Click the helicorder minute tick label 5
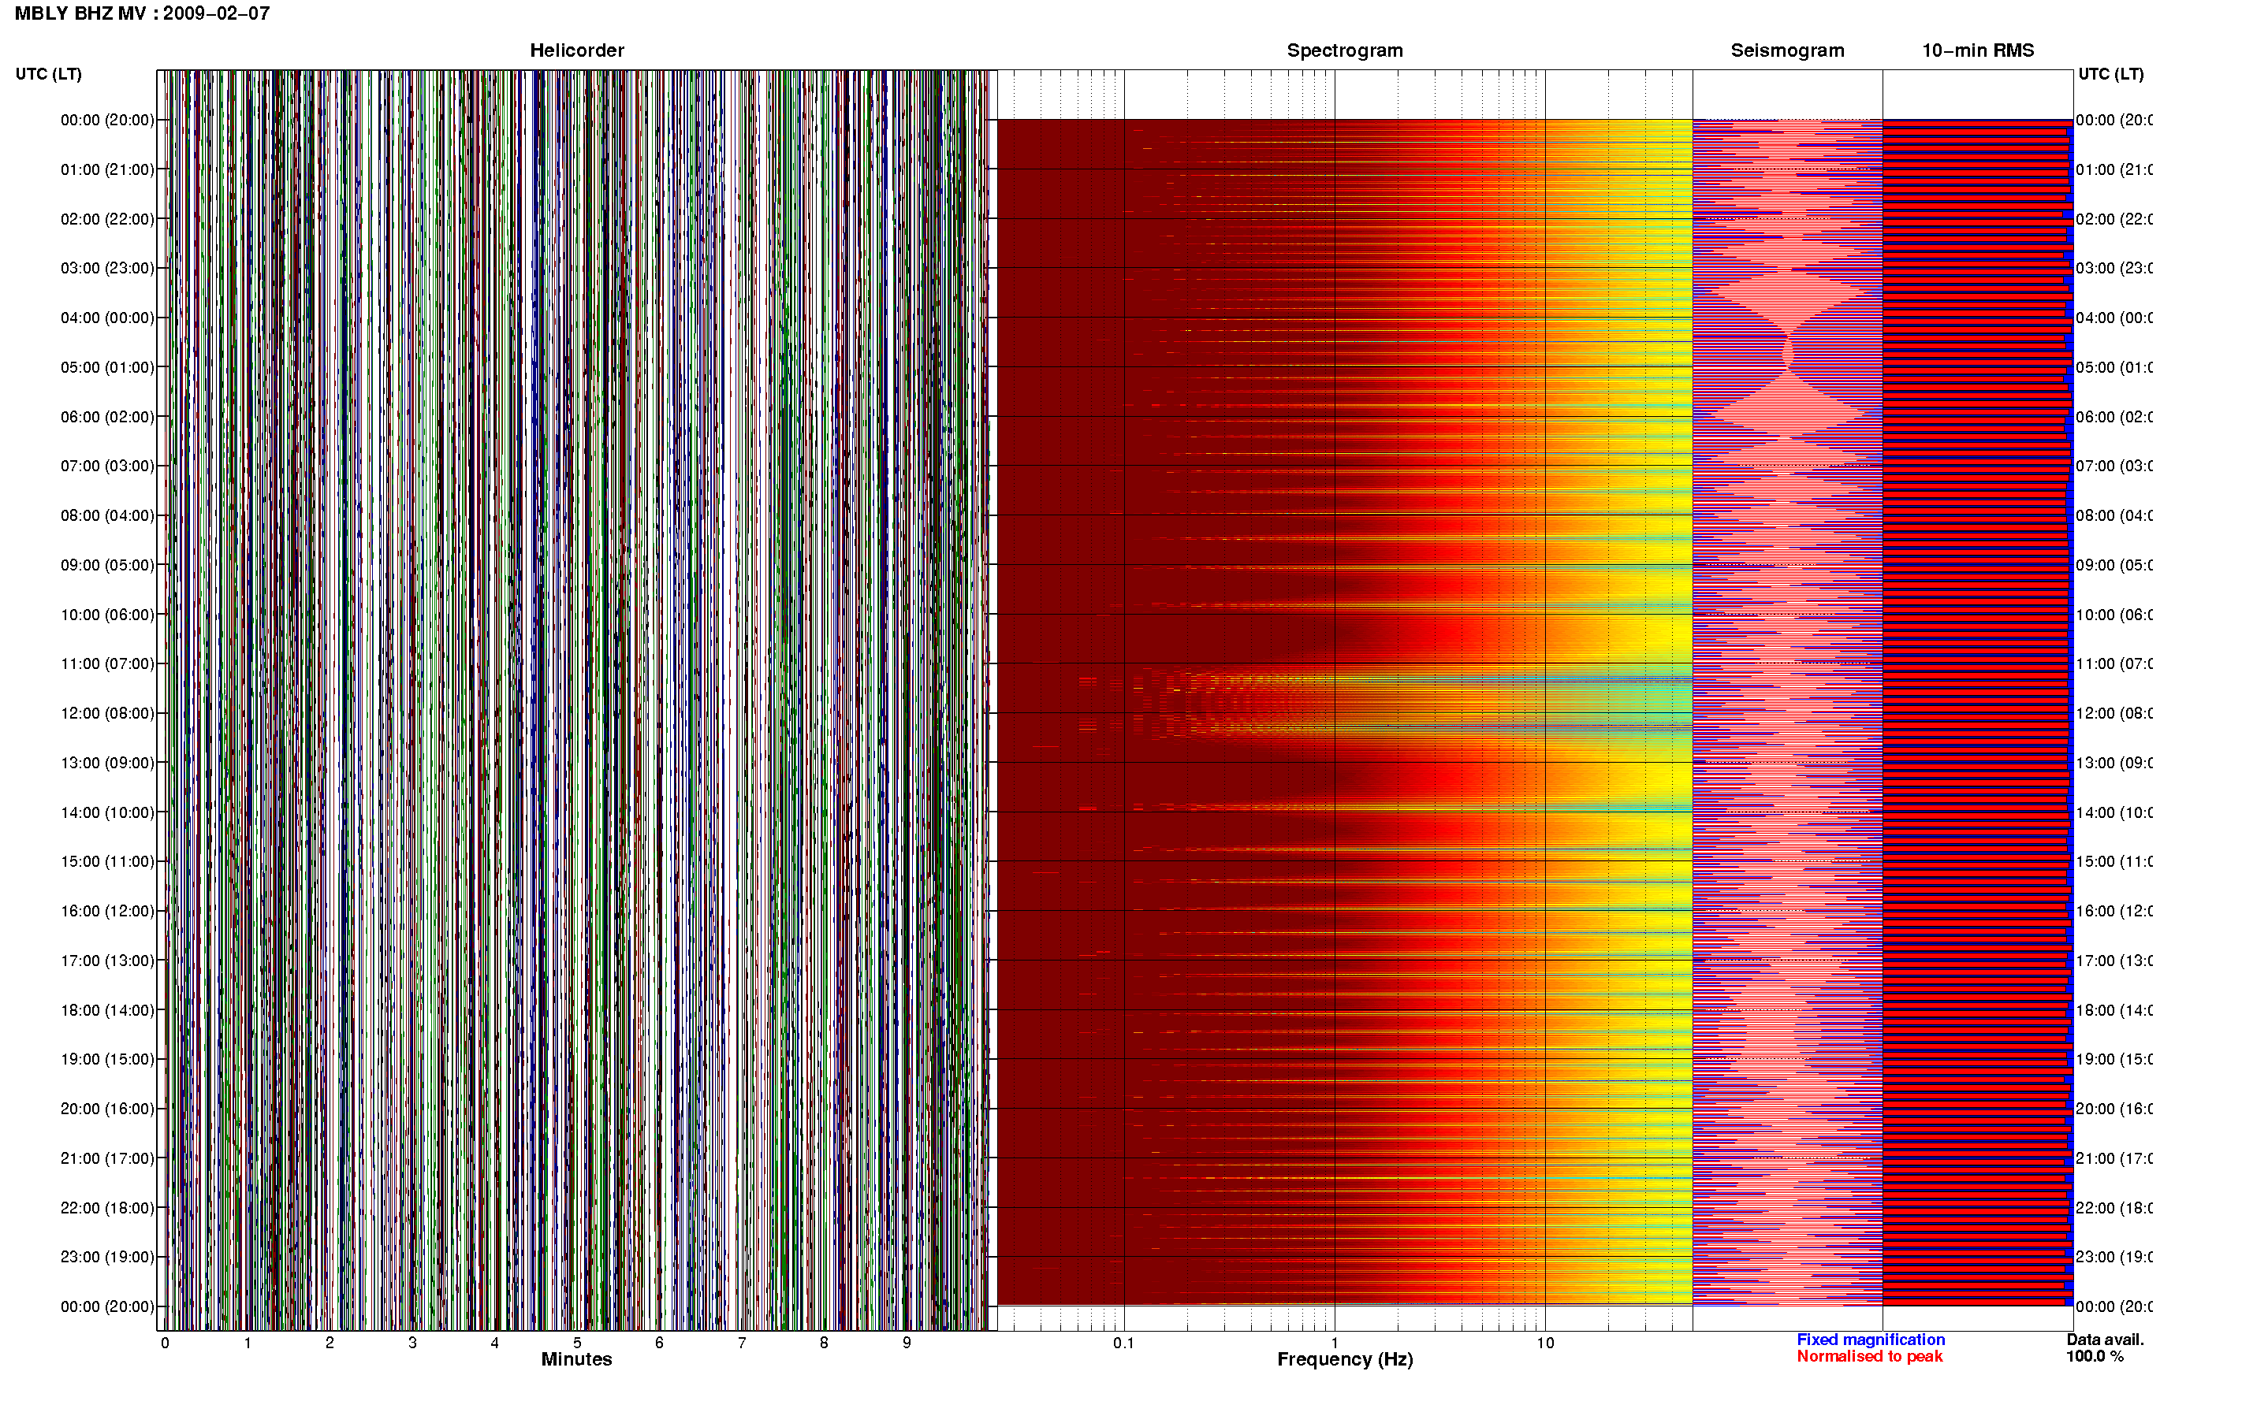 tap(576, 1343)
